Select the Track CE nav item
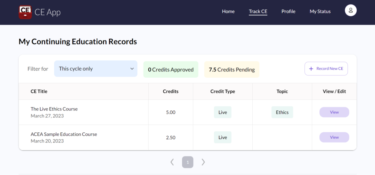The height and width of the screenshot is (175, 375). [x=258, y=11]
